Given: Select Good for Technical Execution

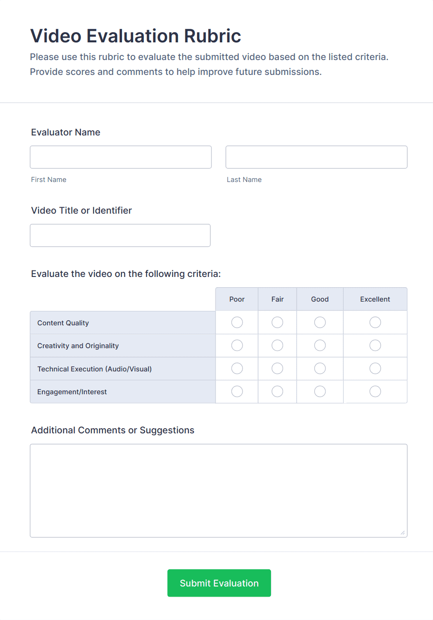Looking at the screenshot, I should pyautogui.click(x=320, y=368).
